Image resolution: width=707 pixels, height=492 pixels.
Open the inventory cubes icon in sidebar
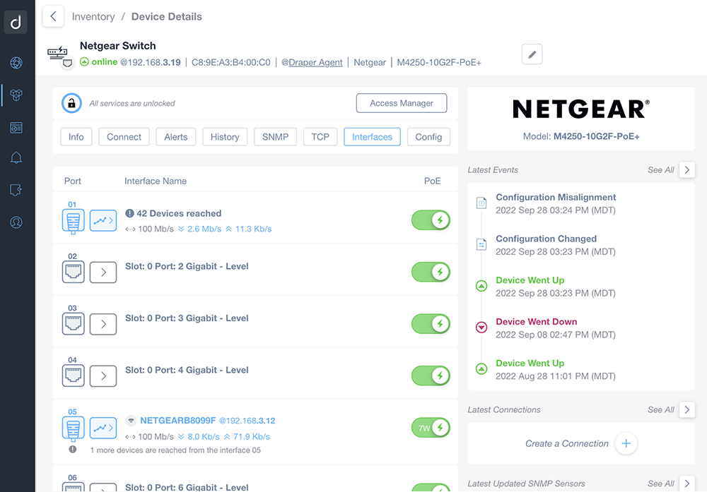click(x=16, y=95)
